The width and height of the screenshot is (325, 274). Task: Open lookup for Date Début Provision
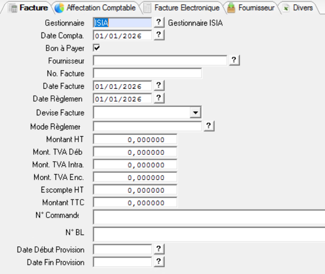pos(158,249)
